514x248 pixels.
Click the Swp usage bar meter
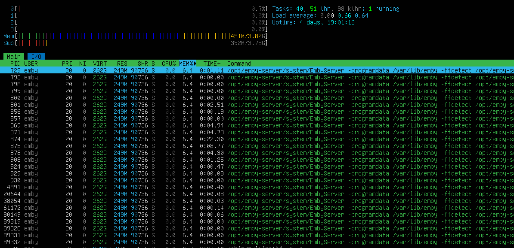(135, 43)
